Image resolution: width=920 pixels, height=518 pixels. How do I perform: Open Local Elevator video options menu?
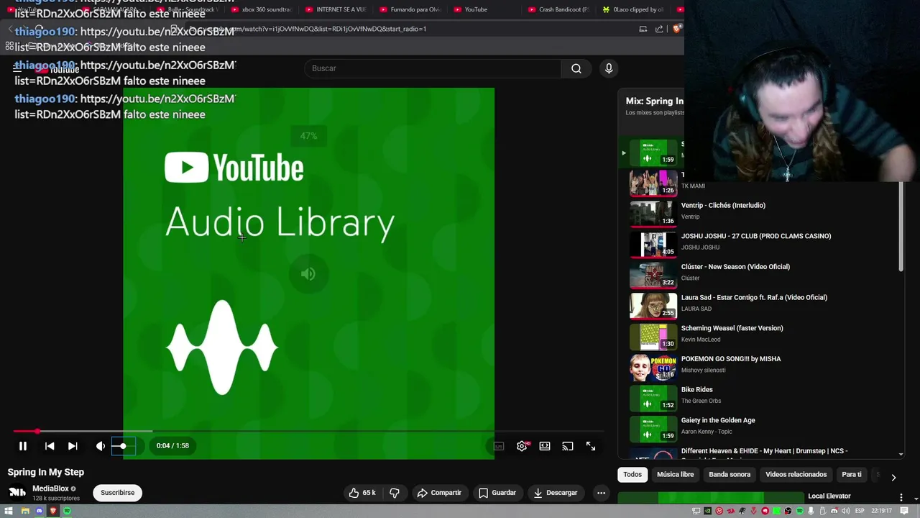click(x=901, y=497)
